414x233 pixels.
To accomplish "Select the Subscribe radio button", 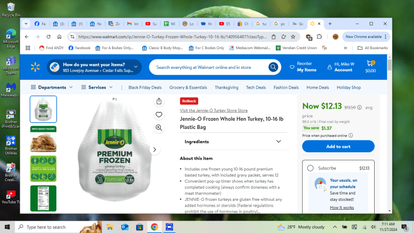I will 310,168.
